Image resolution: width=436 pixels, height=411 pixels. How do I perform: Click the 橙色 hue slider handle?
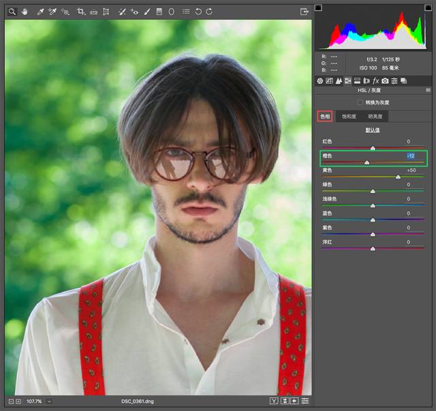pyautogui.click(x=367, y=162)
